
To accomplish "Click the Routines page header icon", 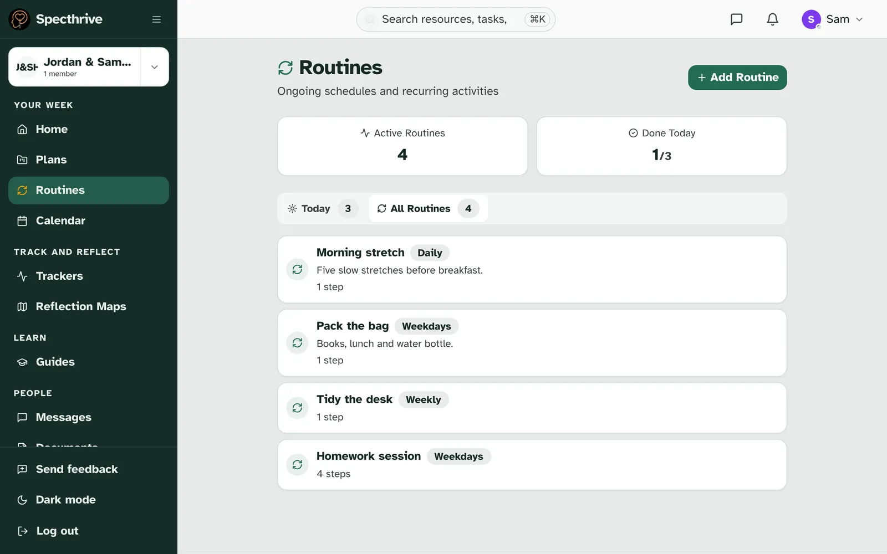I will pyautogui.click(x=286, y=68).
